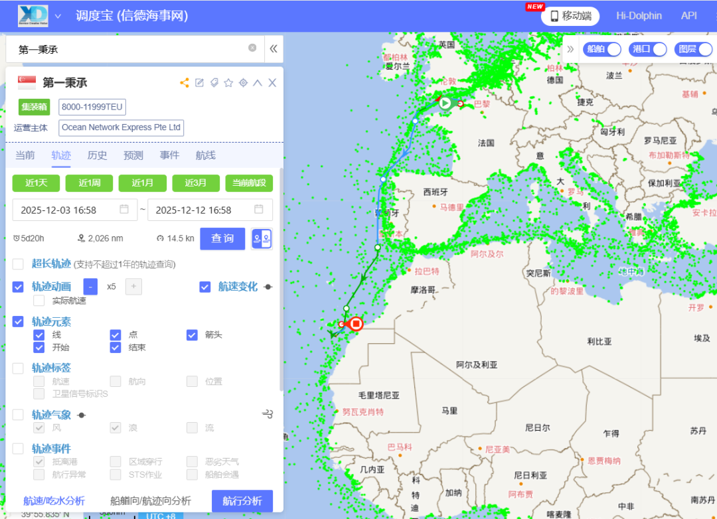Toggle the 航速变化 checkbox
717x519 pixels.
point(205,287)
